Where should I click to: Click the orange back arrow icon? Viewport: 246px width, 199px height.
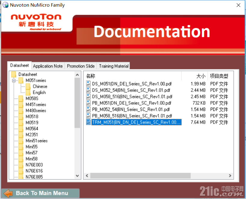point(8,193)
